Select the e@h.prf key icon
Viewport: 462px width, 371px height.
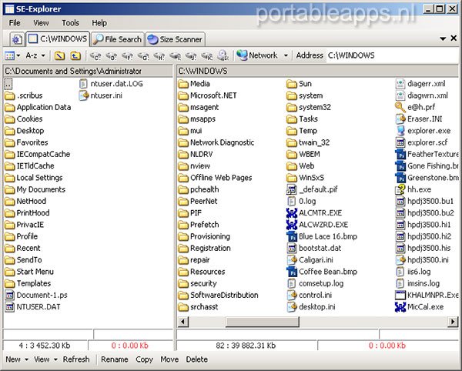pos(400,107)
